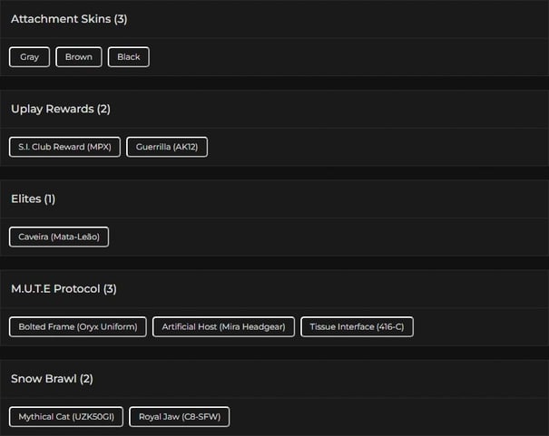Collapse the Attachment Skins section header
Viewport: 549px width, 436px height.
pyautogui.click(x=60, y=19)
